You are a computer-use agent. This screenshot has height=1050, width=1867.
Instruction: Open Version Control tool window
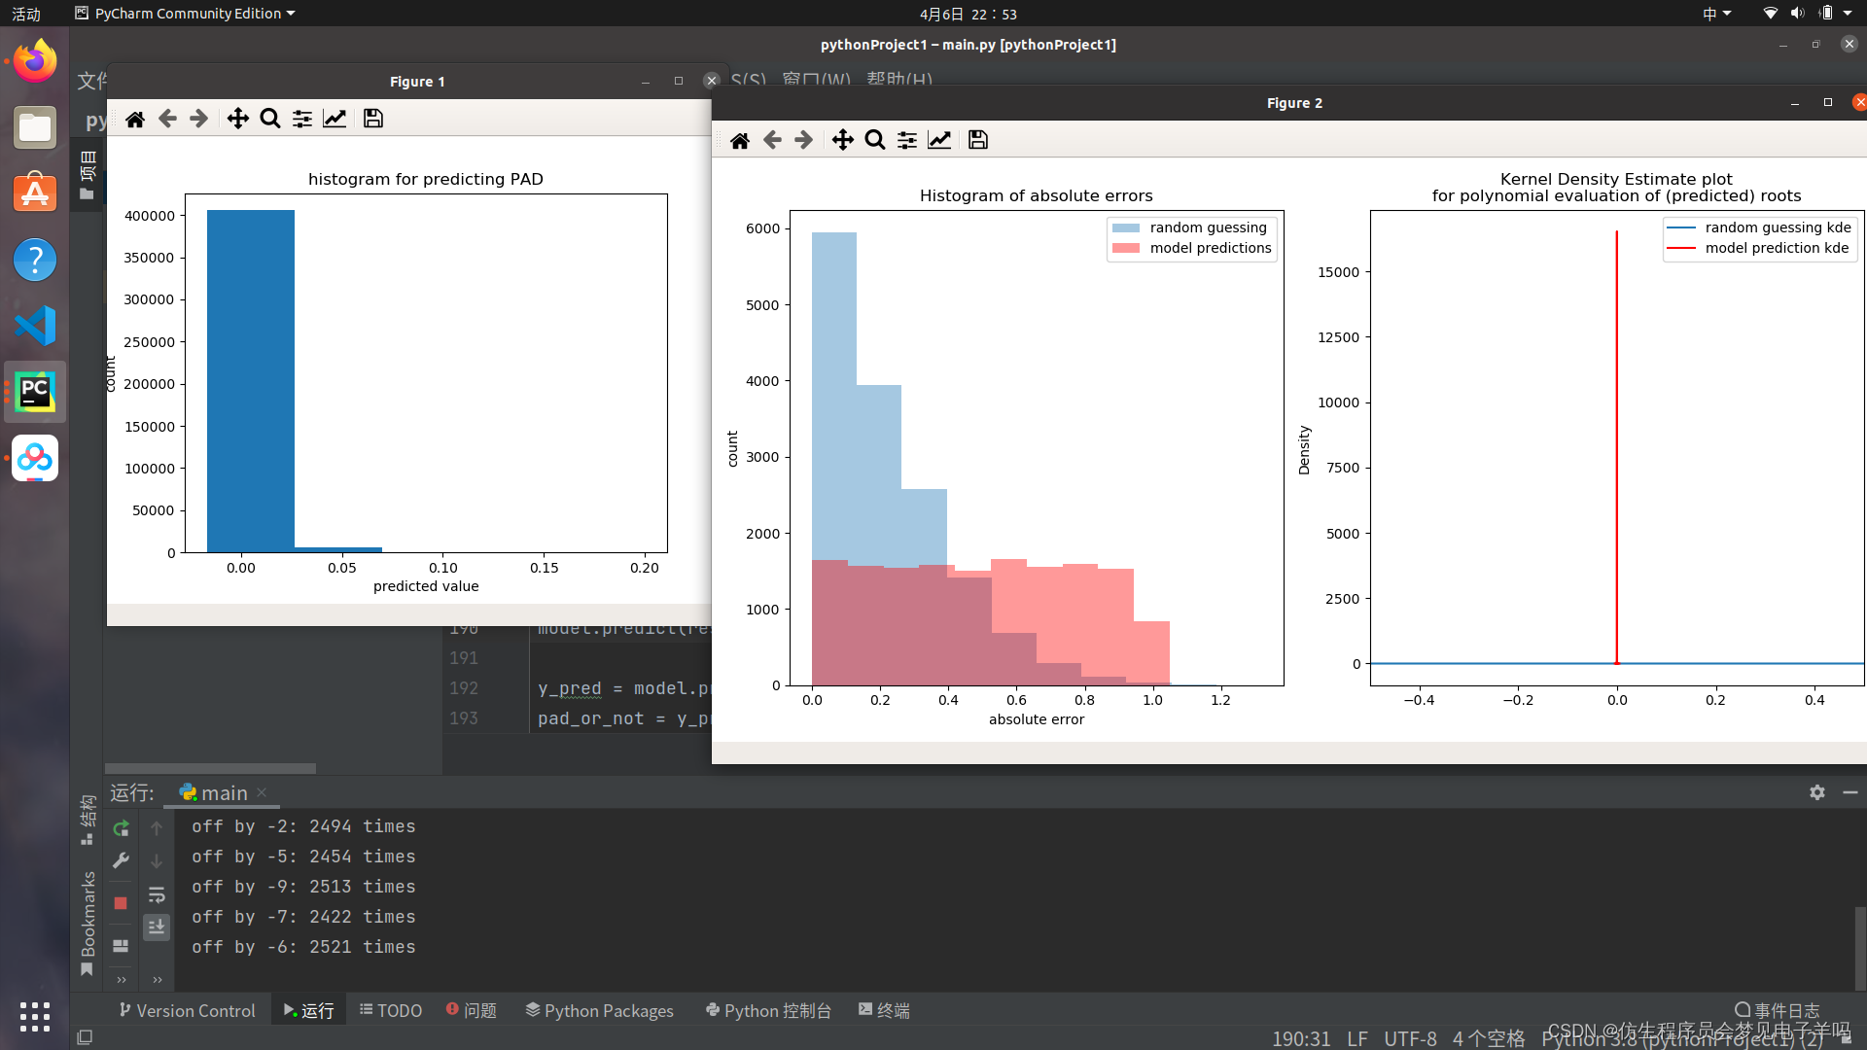click(x=187, y=1011)
